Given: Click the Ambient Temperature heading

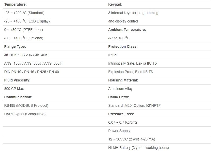Looking at the screenshot, I should (127, 30).
